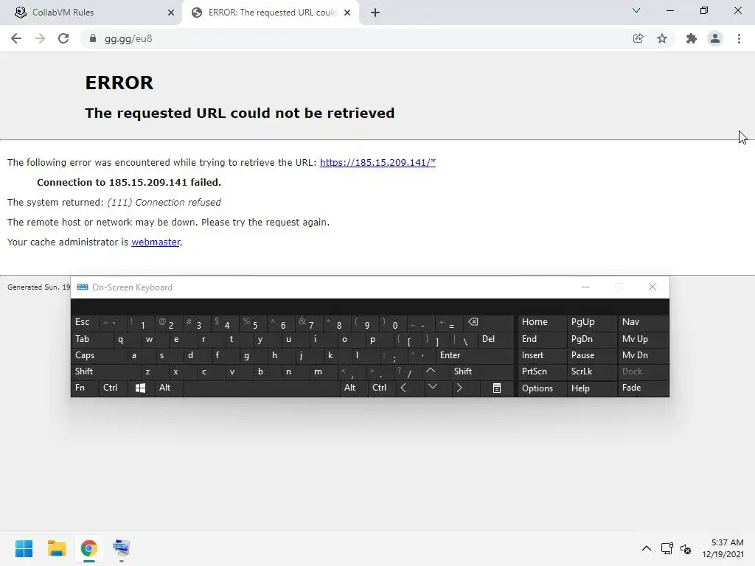
Task: Go back with the left arrow icon
Action: tap(16, 38)
